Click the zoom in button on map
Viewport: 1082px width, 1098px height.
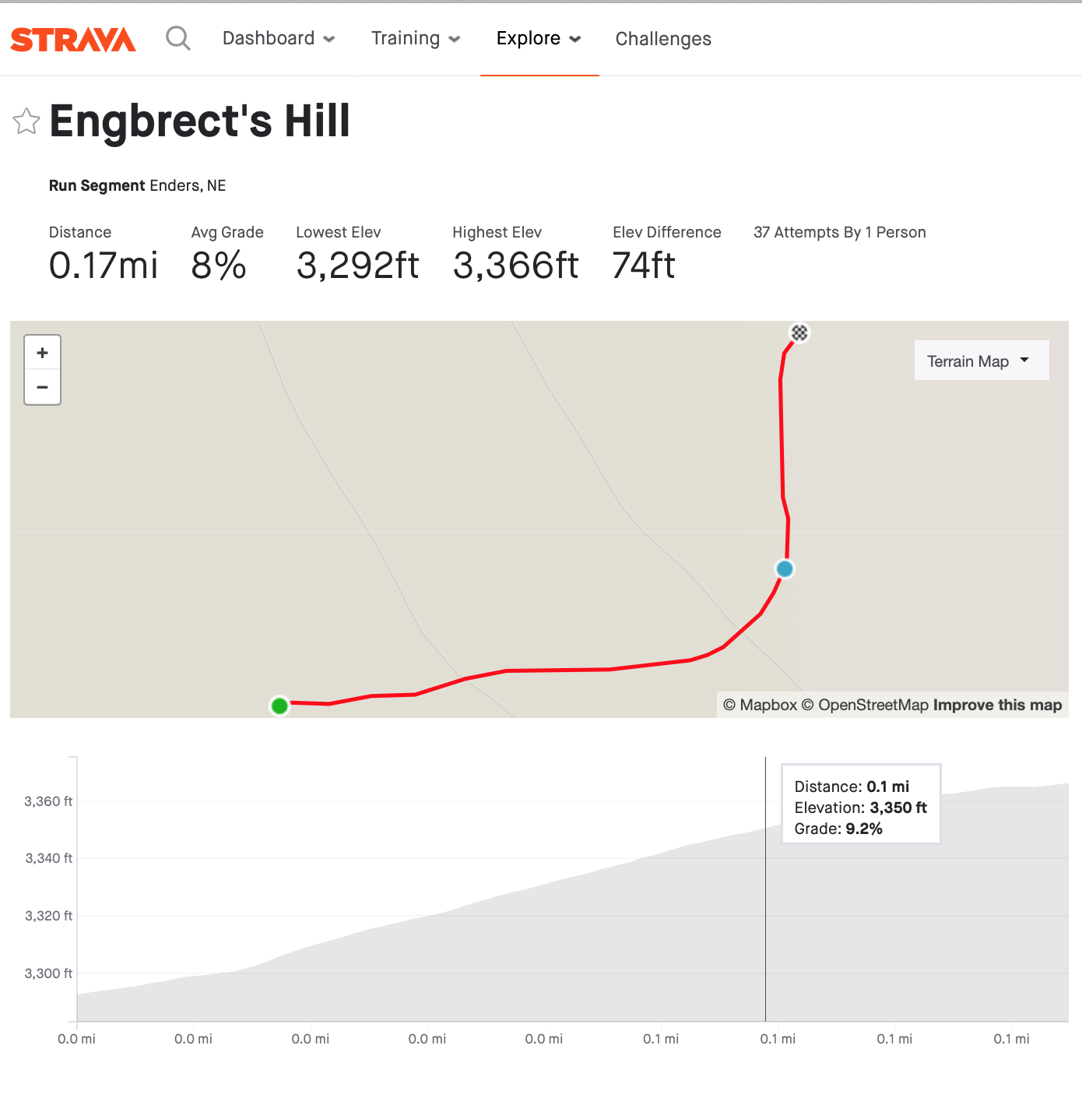pyautogui.click(x=42, y=353)
